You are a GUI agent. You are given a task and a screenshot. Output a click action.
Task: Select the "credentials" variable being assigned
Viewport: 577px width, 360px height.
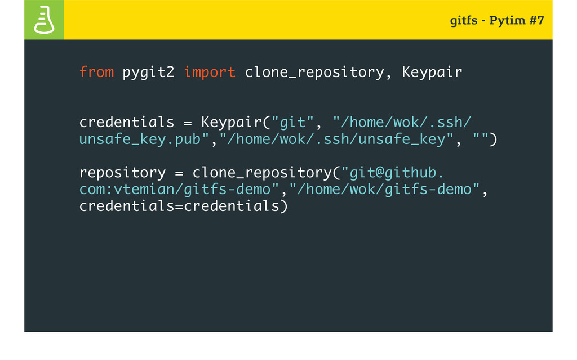(127, 122)
